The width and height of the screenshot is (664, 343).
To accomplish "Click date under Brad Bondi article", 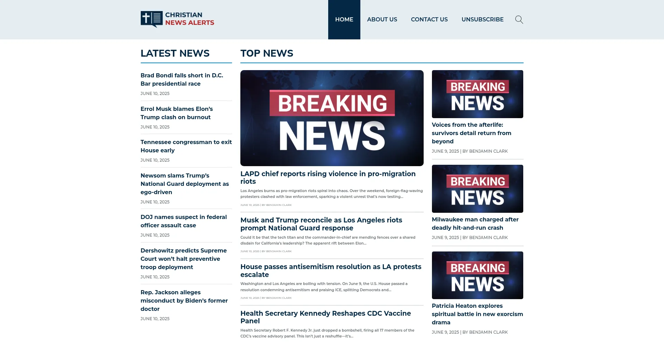I will point(155,94).
